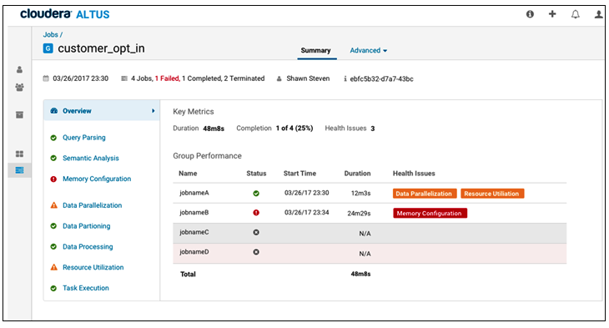The image size is (609, 328).
Task: Click the 24m29s duration for jobnameB
Action: coord(359,214)
